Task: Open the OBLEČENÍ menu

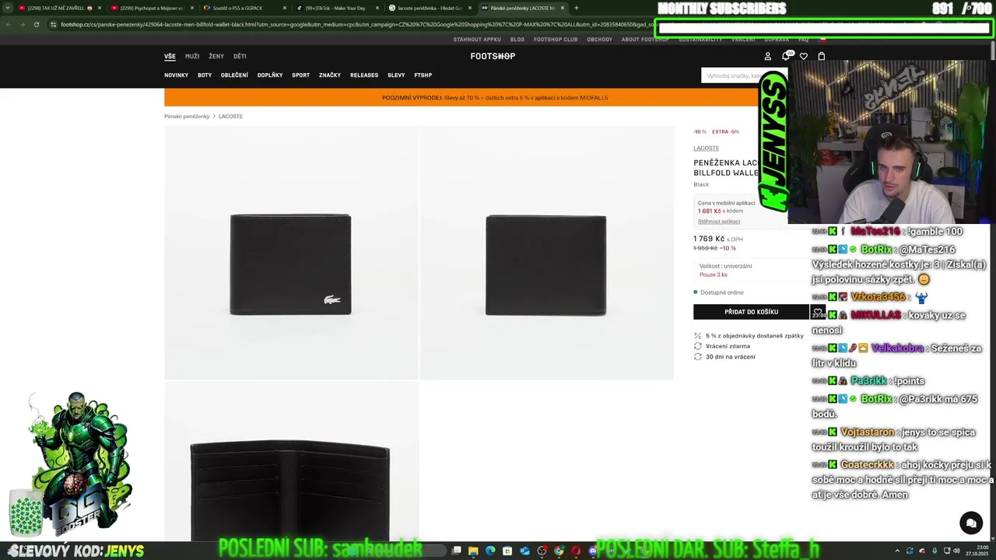Action: point(234,75)
